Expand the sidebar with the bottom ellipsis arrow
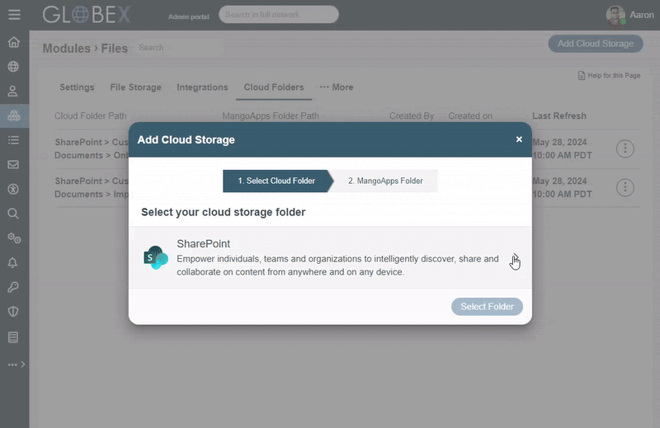 16,364
